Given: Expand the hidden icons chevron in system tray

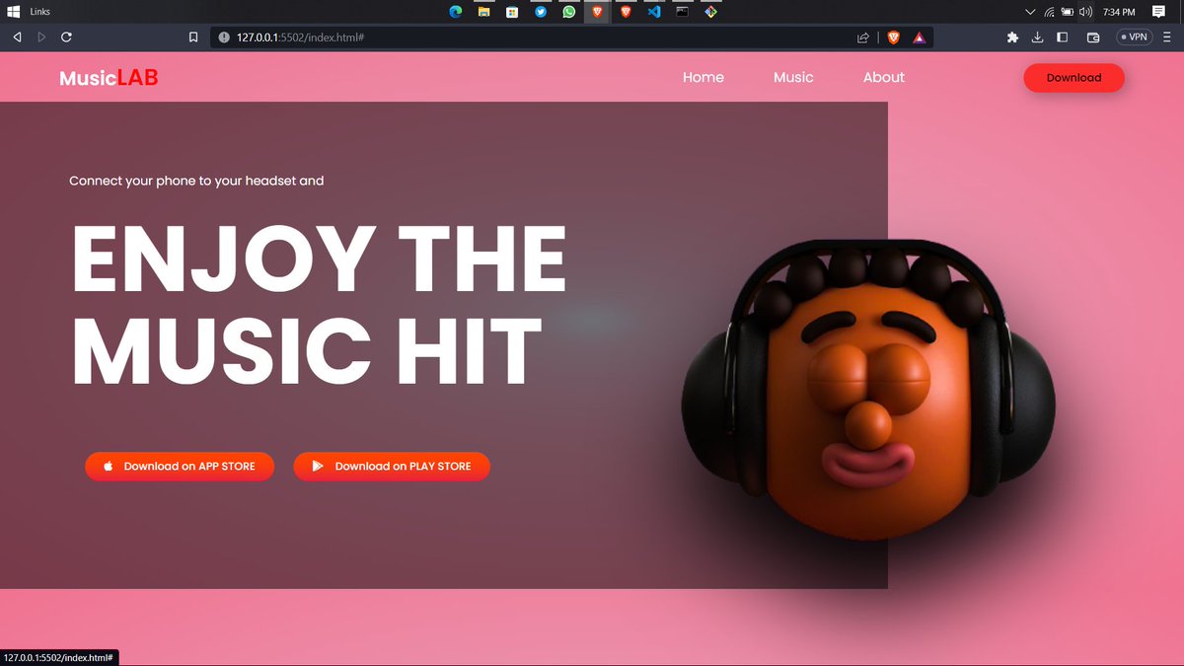Looking at the screenshot, I should point(1029,11).
